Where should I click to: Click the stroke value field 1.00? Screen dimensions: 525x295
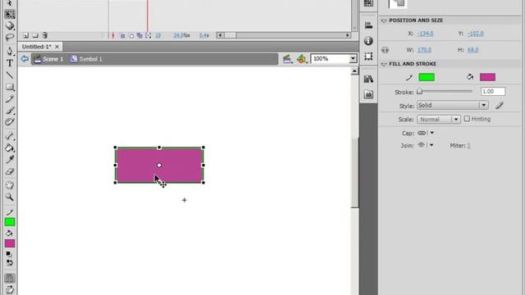[493, 91]
